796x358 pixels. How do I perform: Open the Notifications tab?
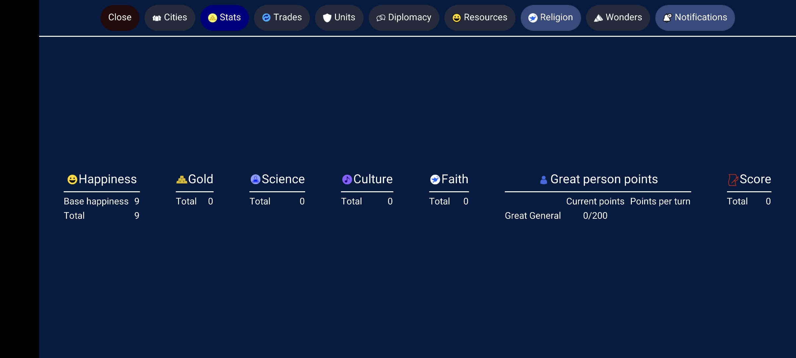coord(695,18)
